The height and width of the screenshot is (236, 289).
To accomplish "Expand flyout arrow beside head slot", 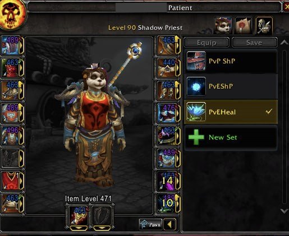I will (x=22, y=45).
